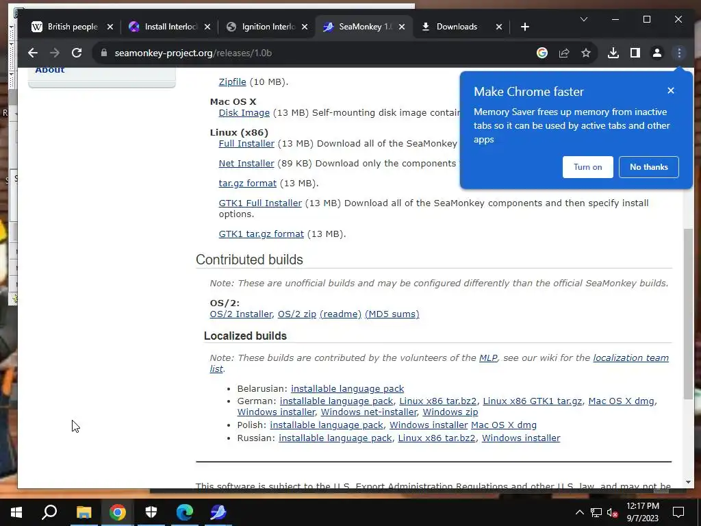Open Polish Windows installer link
This screenshot has width=701, height=526.
[429, 425]
